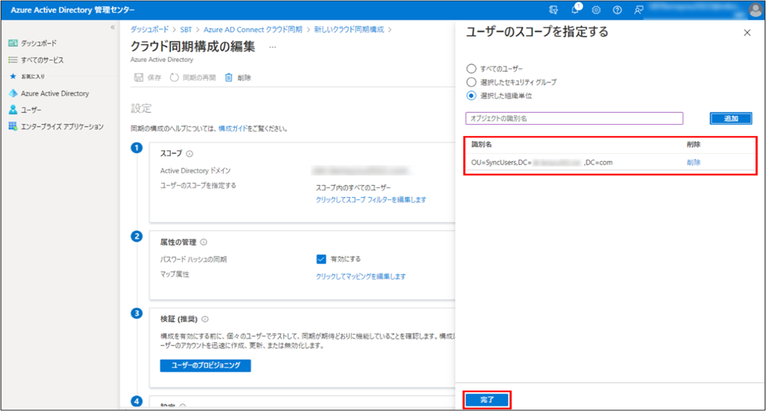This screenshot has height=411, width=766.
Task: Open the feedback icon in header
Action: tap(639, 10)
